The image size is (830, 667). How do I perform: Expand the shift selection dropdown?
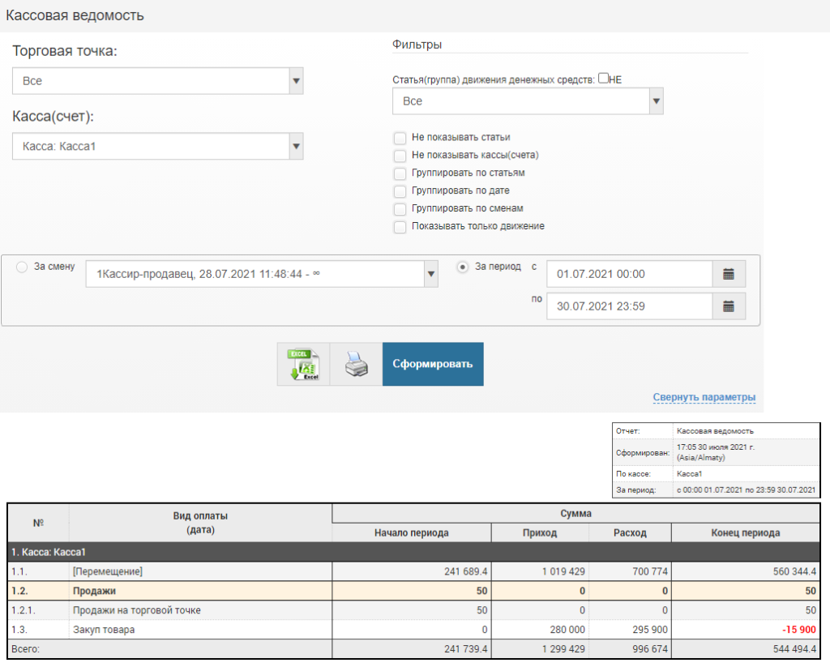click(x=262, y=274)
